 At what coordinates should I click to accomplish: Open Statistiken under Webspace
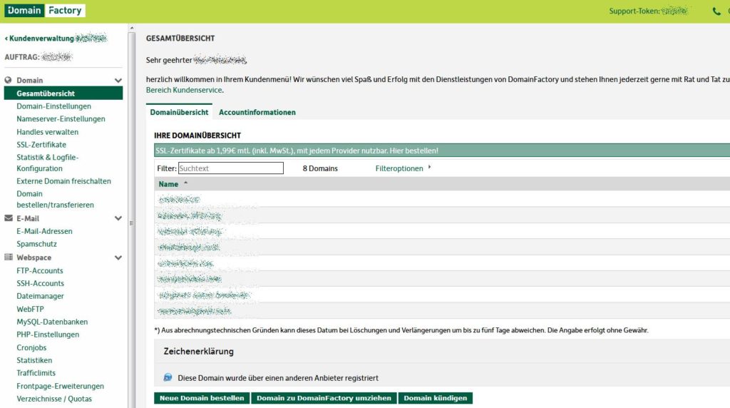click(34, 360)
